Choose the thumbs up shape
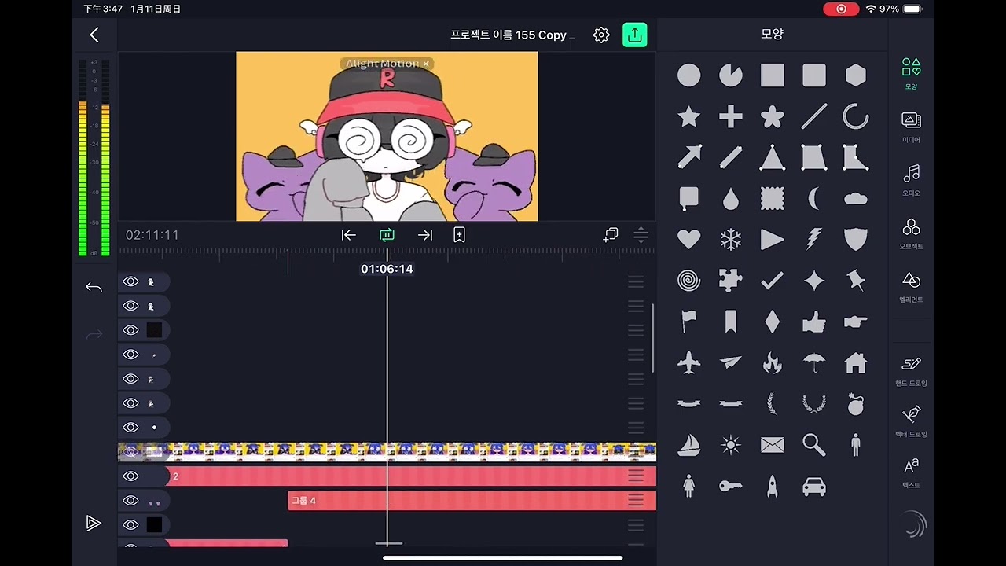This screenshot has width=1006, height=566. pyautogui.click(x=813, y=322)
